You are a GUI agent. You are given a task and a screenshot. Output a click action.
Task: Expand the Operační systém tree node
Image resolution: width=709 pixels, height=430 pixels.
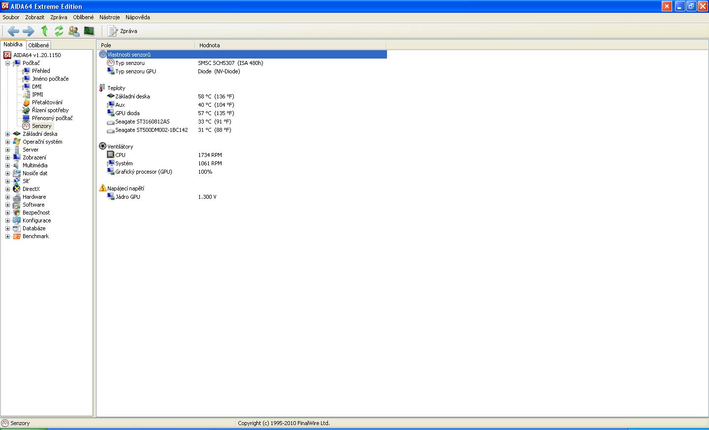[7, 142]
